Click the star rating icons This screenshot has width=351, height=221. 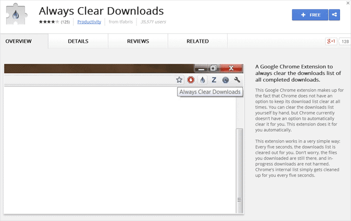48,22
